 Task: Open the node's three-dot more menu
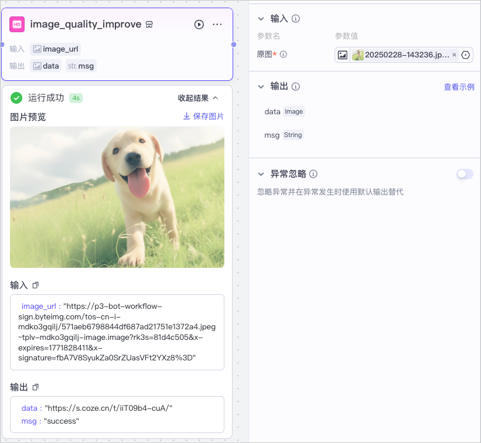217,25
